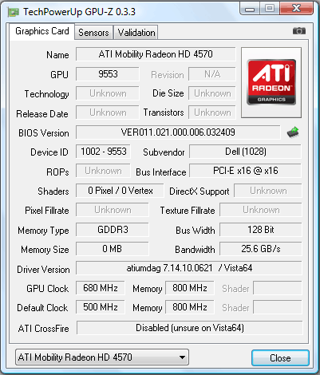
Task: Click the Bandwidth label
Action: [x=195, y=250]
